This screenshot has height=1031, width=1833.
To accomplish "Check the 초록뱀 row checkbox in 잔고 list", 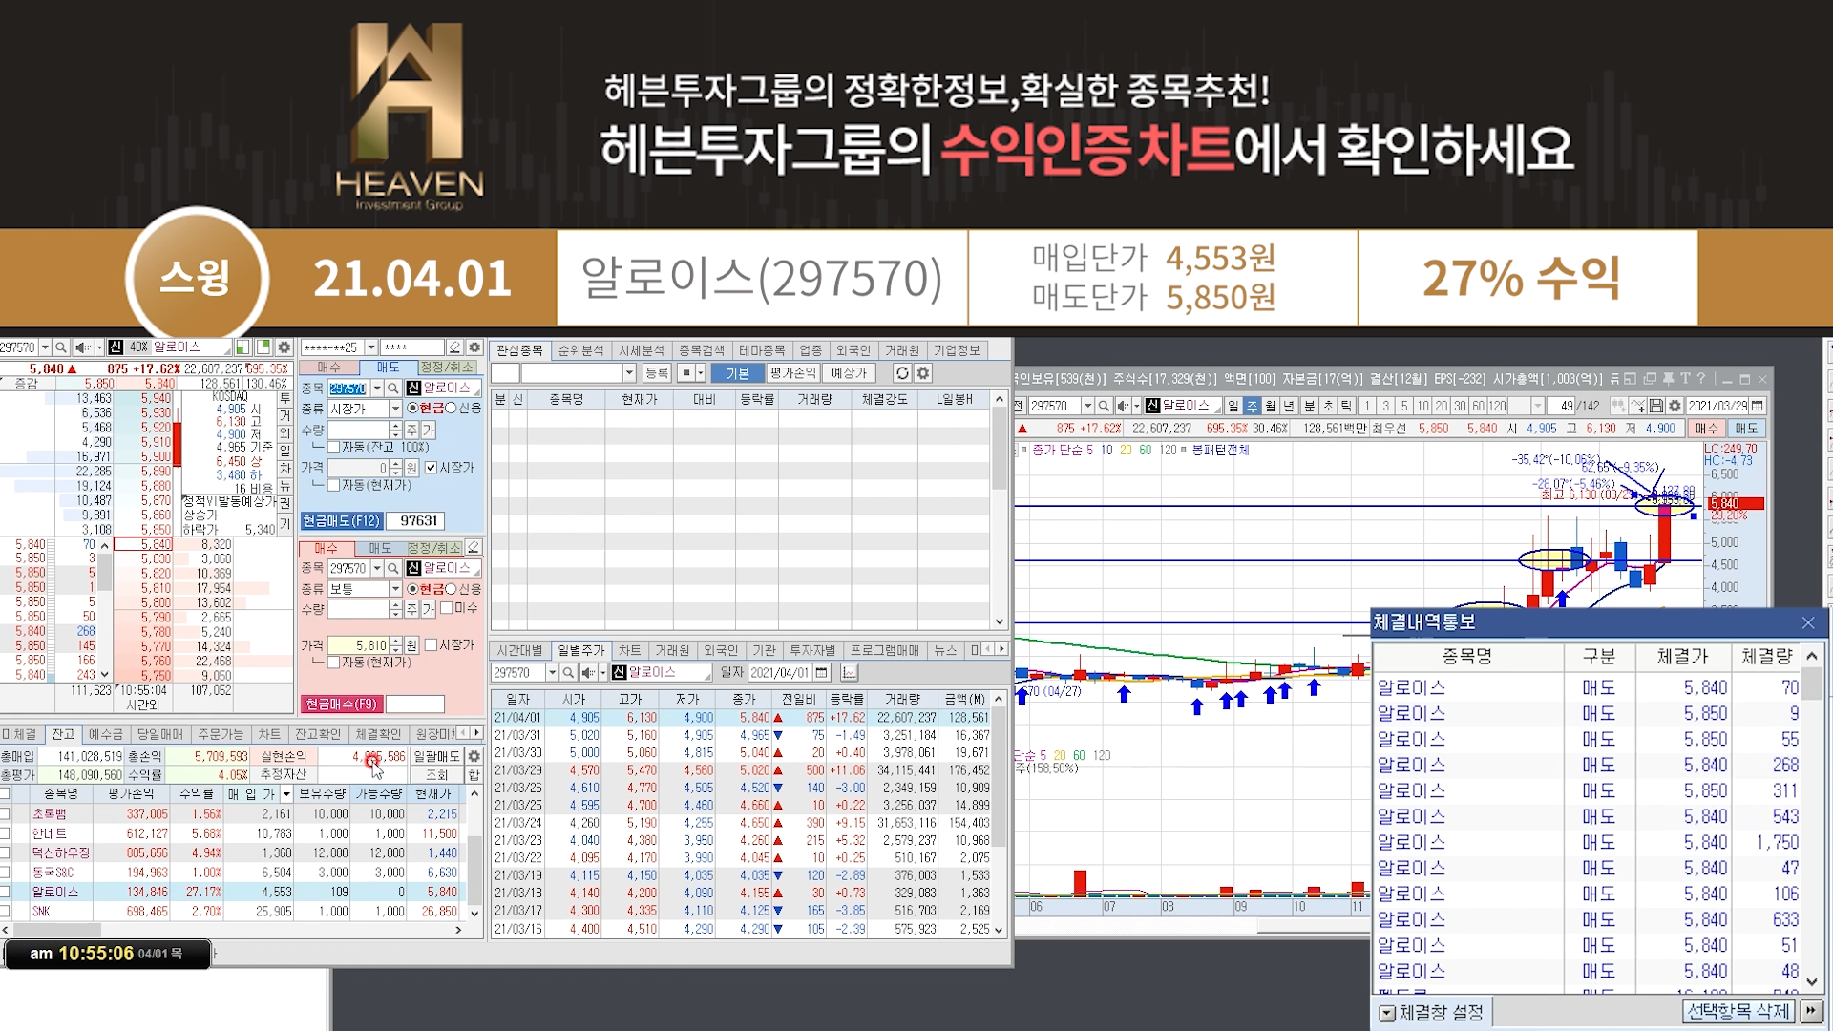I will click(x=5, y=814).
